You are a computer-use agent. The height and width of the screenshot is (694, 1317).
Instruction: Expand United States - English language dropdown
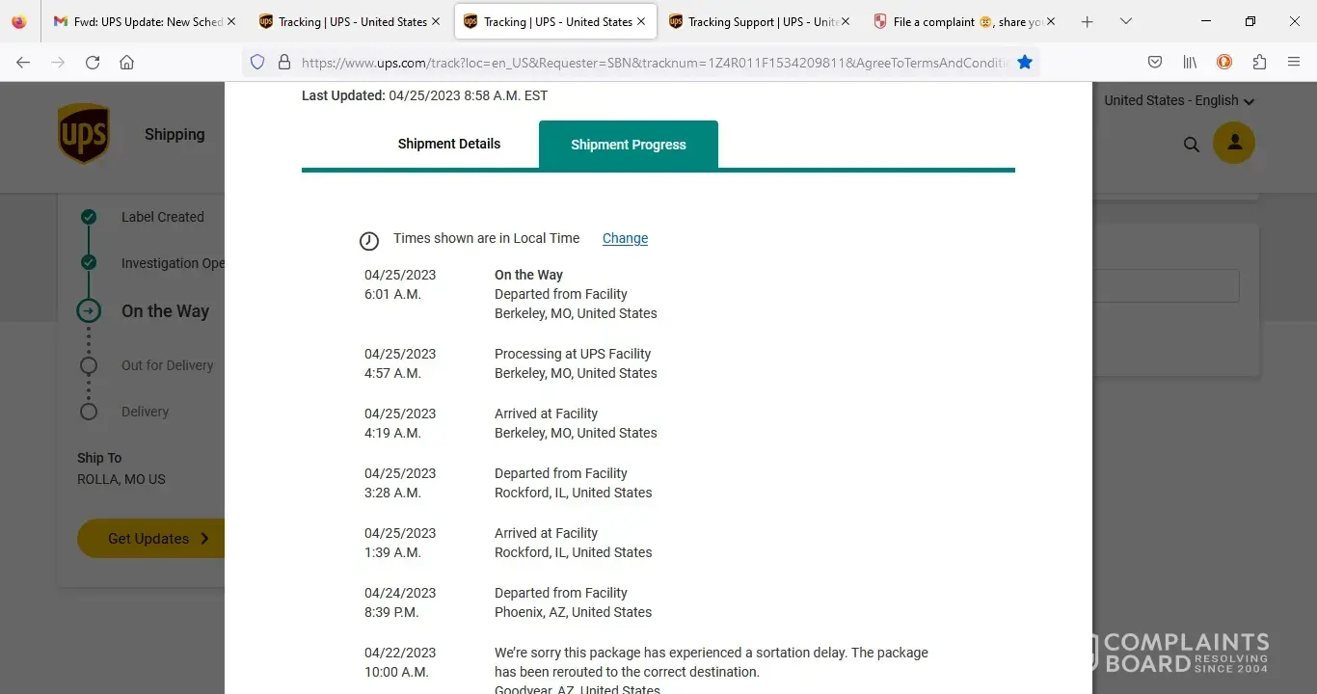point(1178,100)
